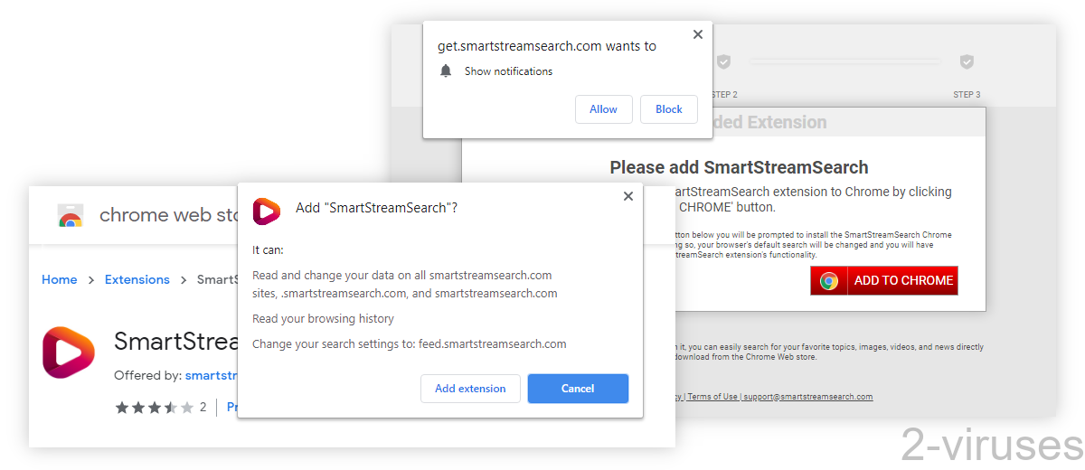Click 'Show notifications' text in popup

508,71
